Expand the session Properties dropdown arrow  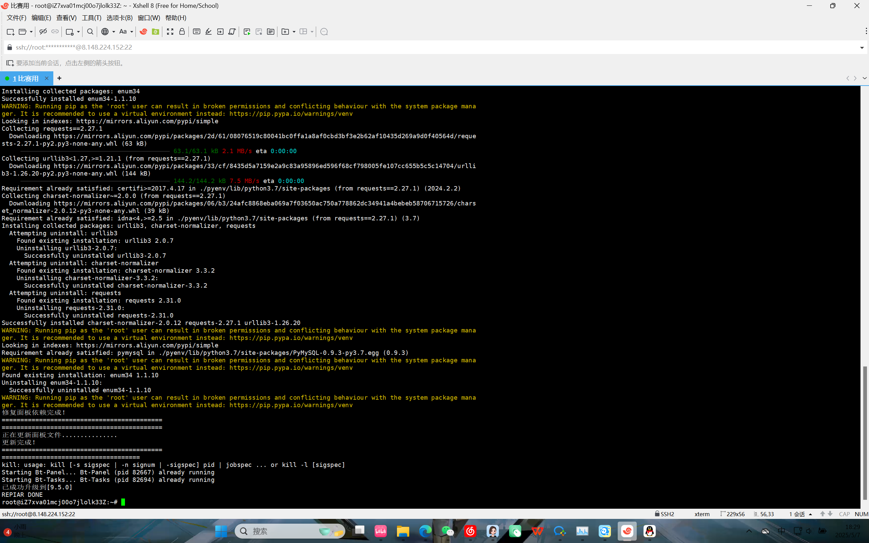coord(78,32)
